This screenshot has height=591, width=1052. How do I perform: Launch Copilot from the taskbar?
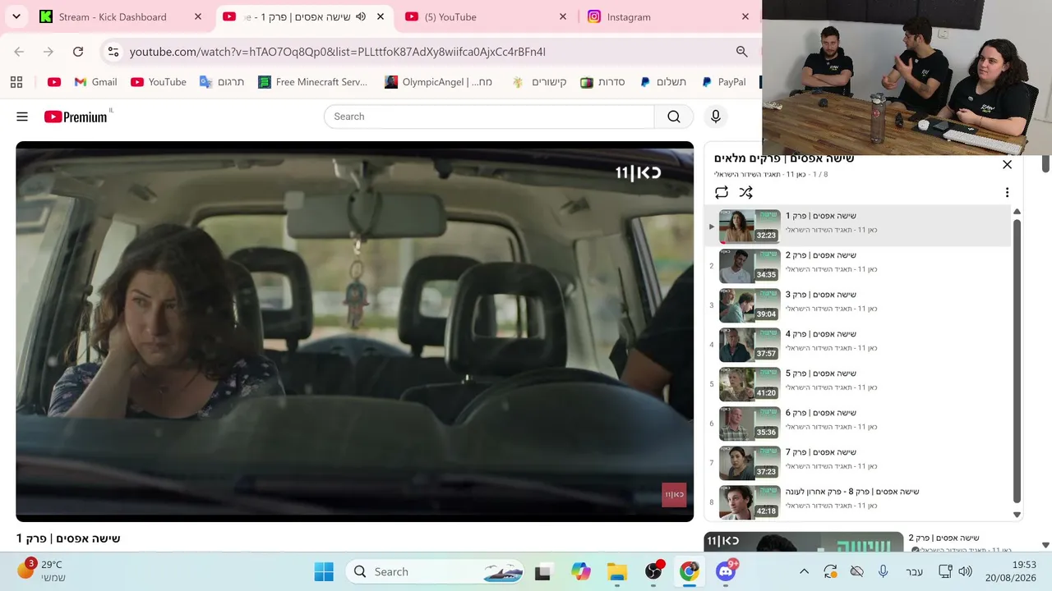pos(581,572)
